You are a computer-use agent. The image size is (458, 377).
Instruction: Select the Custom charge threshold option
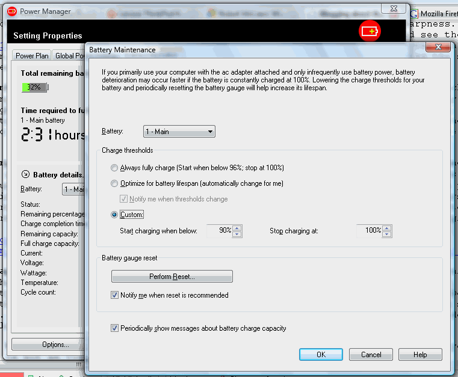[x=114, y=215]
